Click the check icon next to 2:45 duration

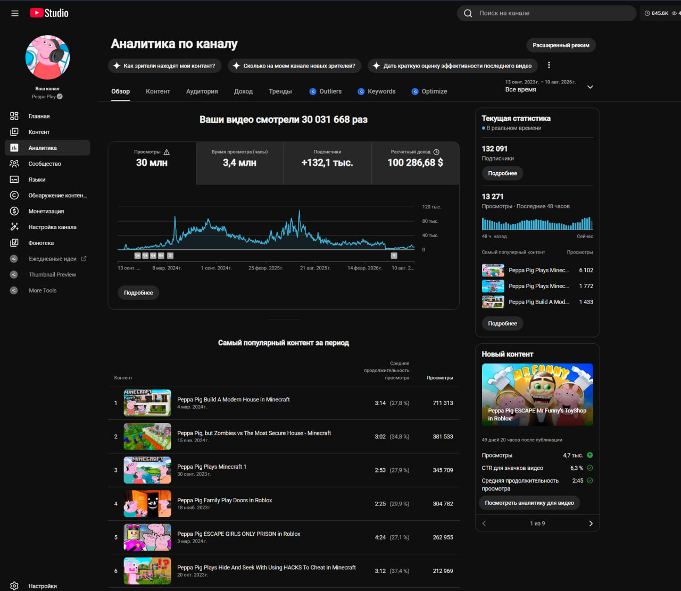click(x=590, y=480)
